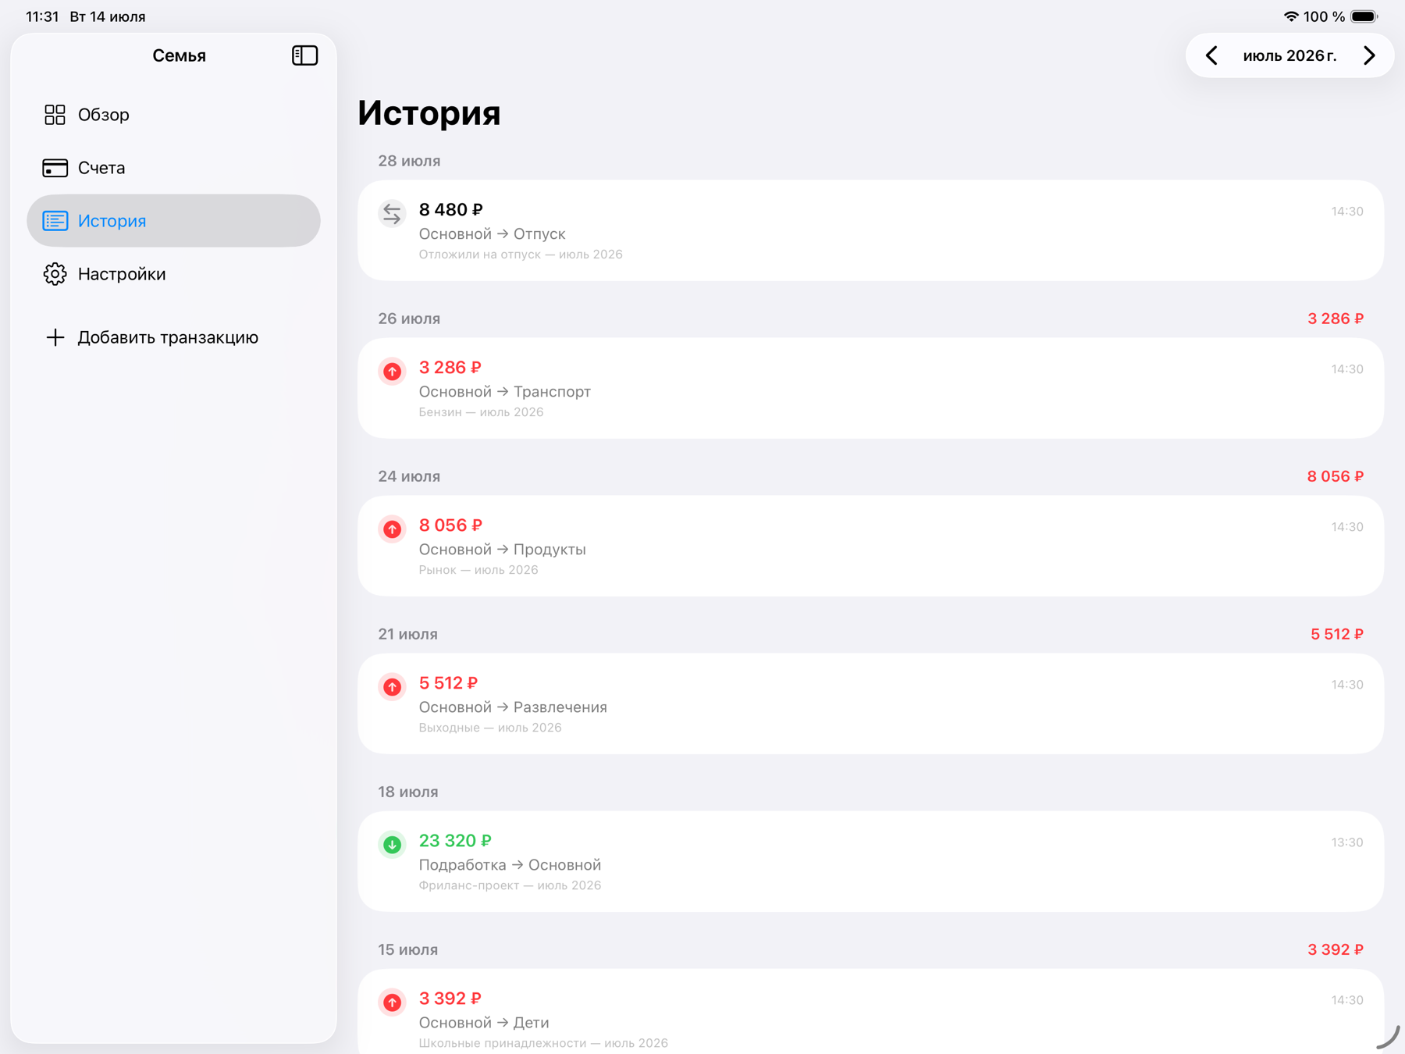Open the Основной → Развлечения transaction
Image resolution: width=1405 pixels, height=1054 pixels.
(x=870, y=703)
